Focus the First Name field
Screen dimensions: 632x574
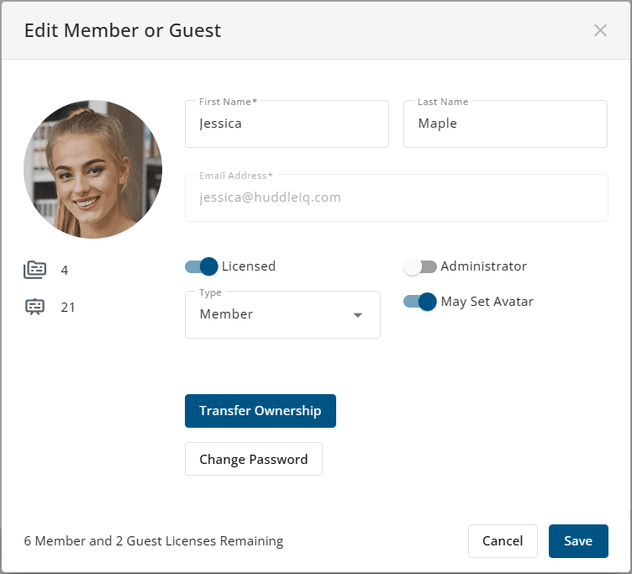click(287, 124)
